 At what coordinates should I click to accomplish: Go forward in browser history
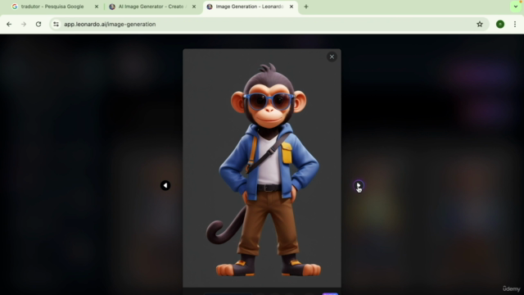[24, 24]
